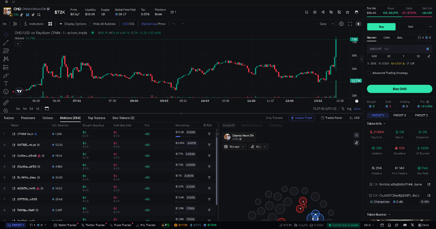Open date range calendar icon under chart
Screen dimensions: 436x229
coord(47,109)
